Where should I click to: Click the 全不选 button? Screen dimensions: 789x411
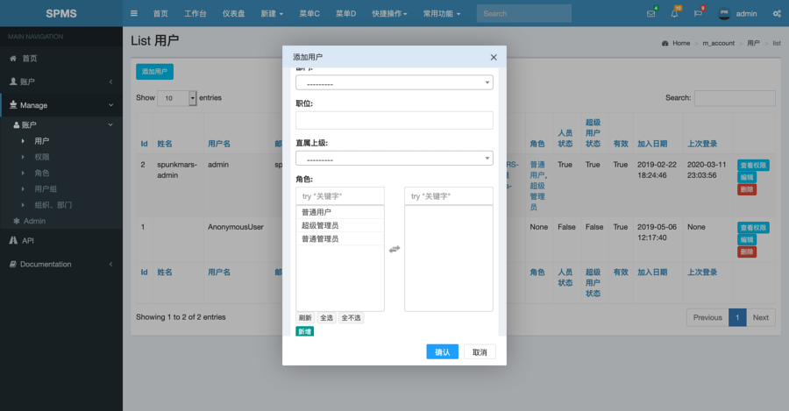click(x=351, y=318)
